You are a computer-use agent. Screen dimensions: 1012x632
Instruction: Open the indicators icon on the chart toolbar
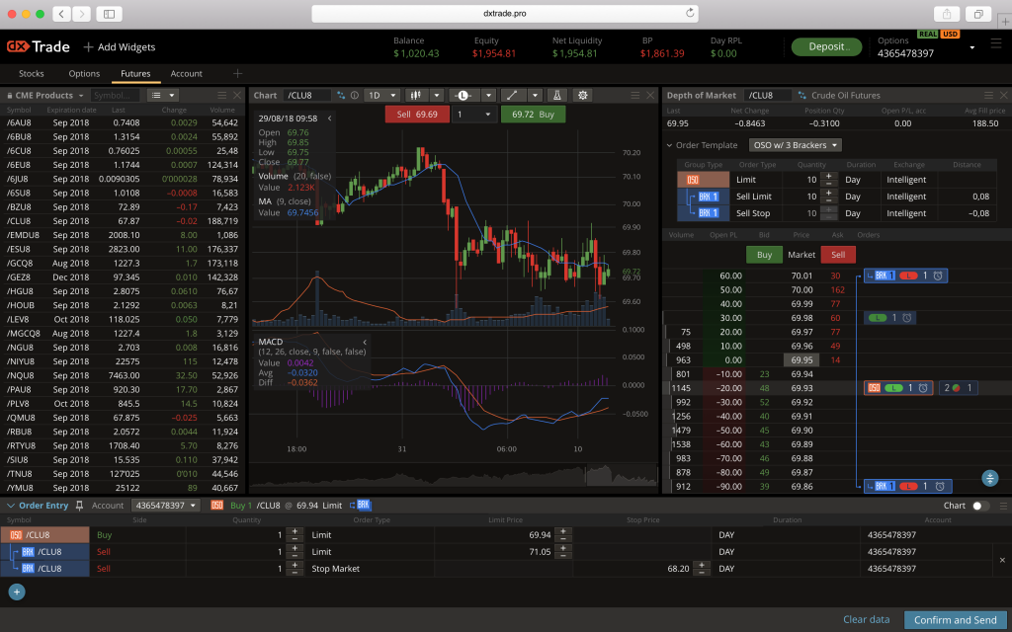click(416, 95)
